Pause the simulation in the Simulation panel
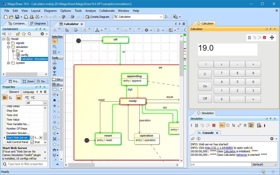 (x=197, y=125)
